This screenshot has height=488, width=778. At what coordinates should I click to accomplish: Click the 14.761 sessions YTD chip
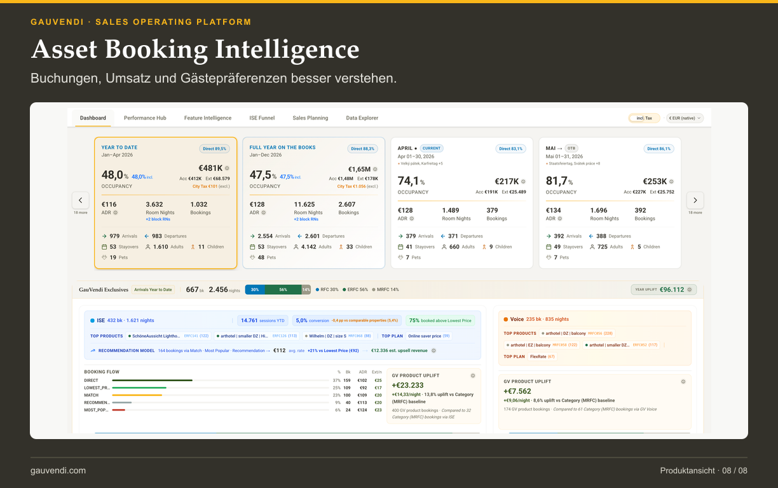click(x=261, y=321)
